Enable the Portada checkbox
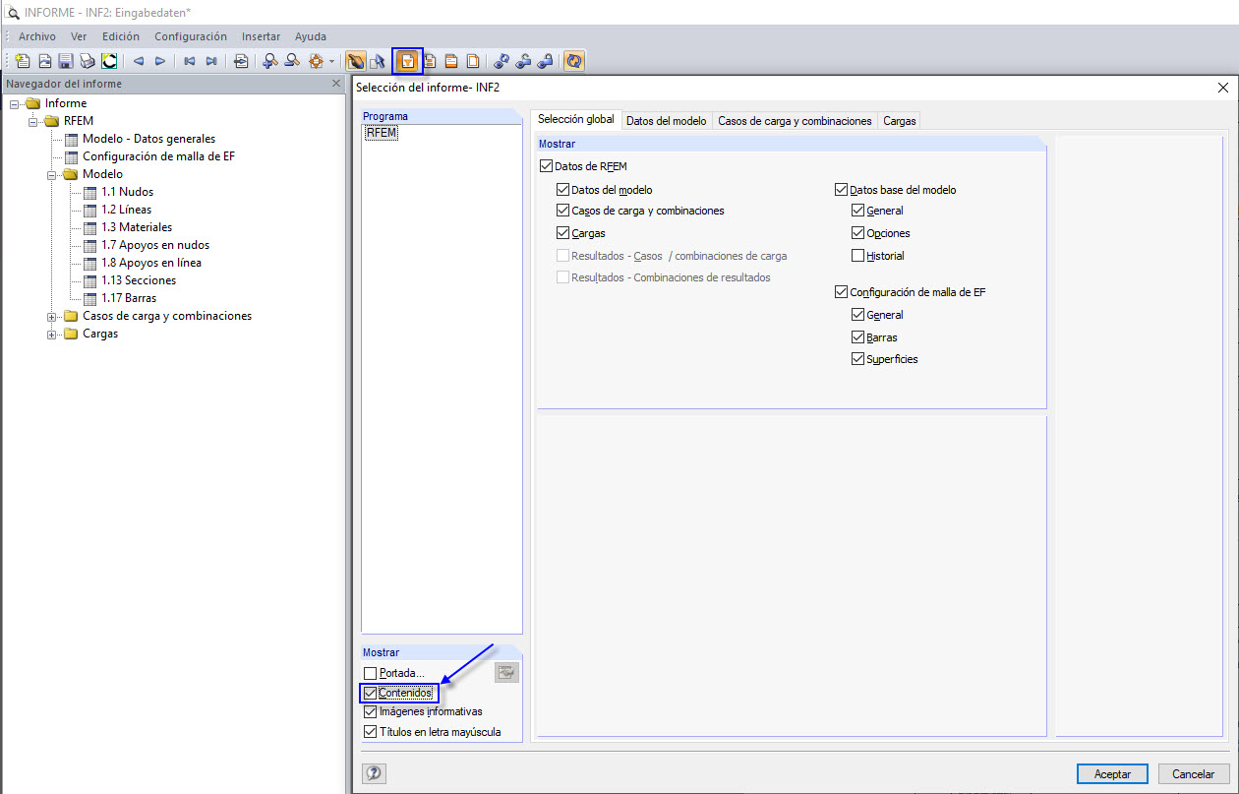The image size is (1239, 794). [370, 673]
